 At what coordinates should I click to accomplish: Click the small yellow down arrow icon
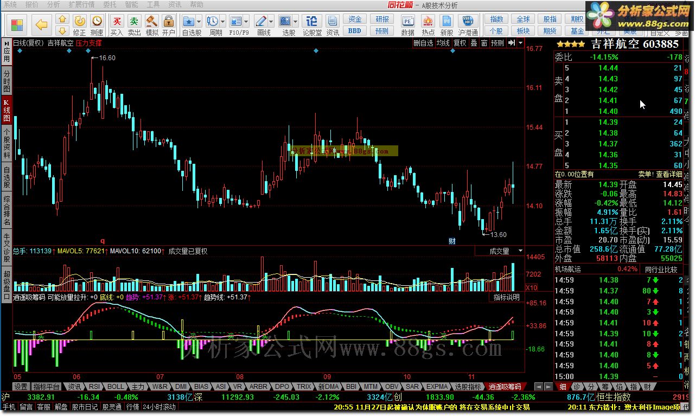tap(62, 31)
